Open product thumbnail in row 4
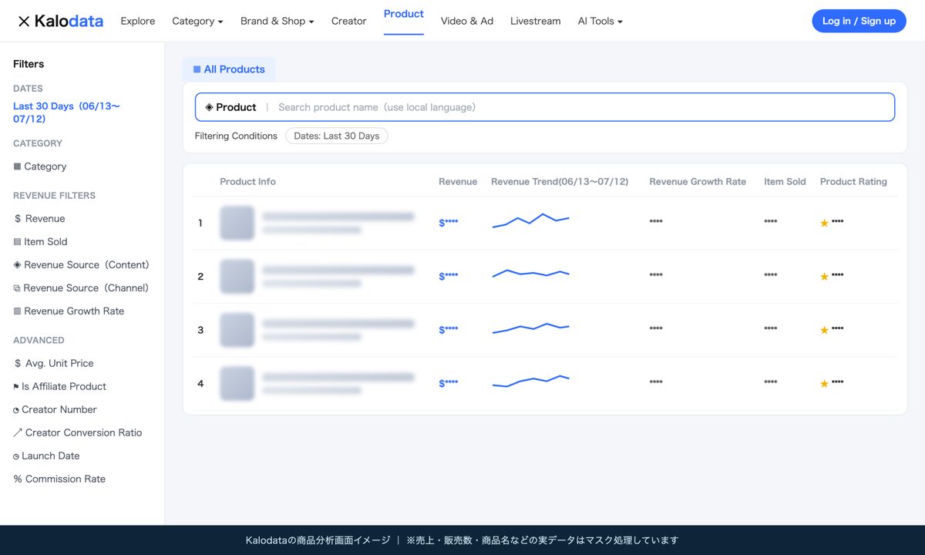This screenshot has width=925, height=555. pos(237,384)
